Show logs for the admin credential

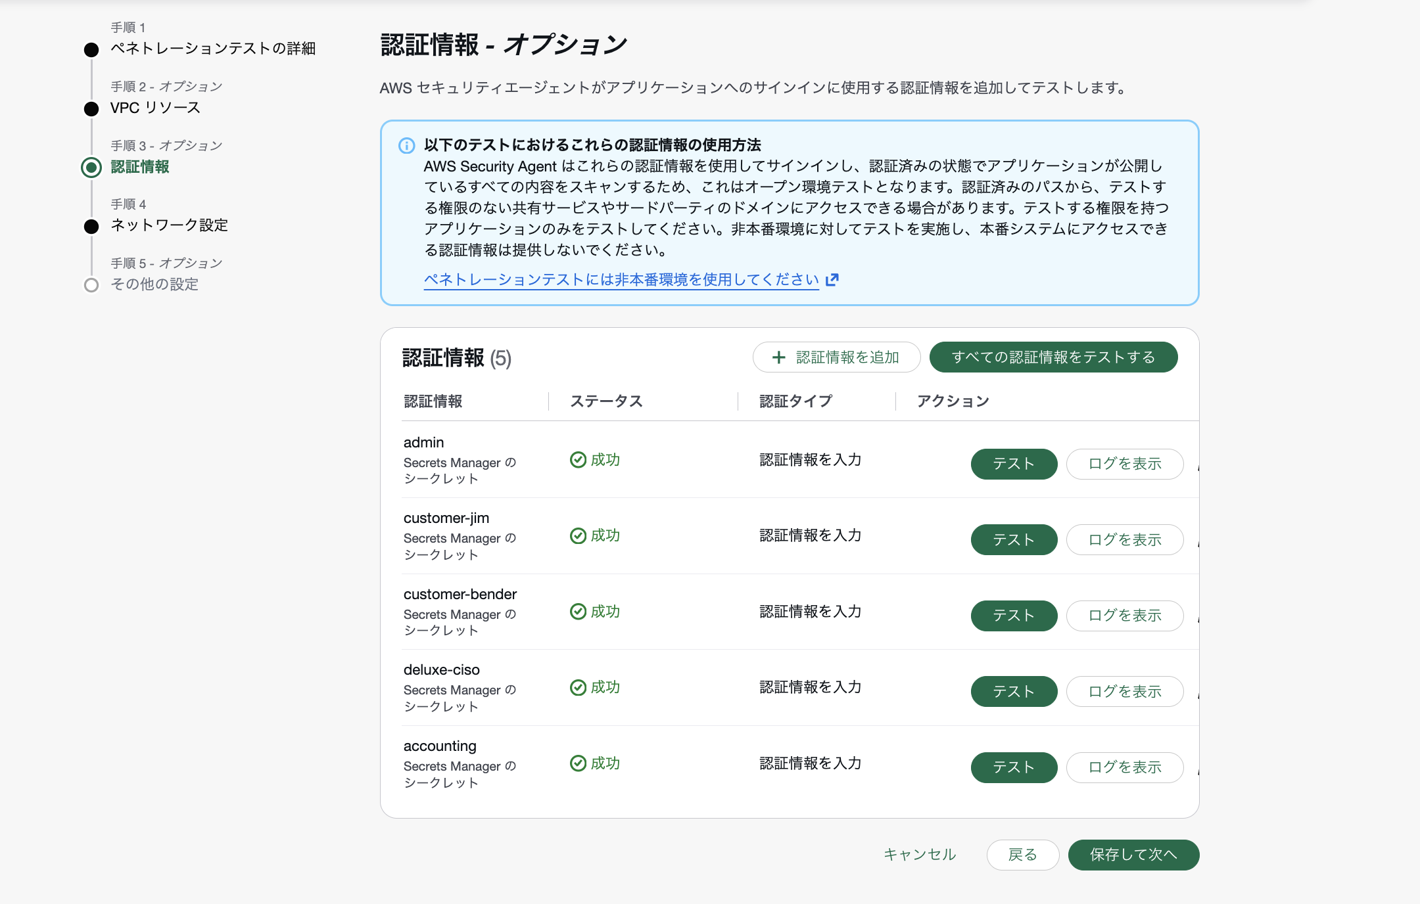tap(1125, 464)
